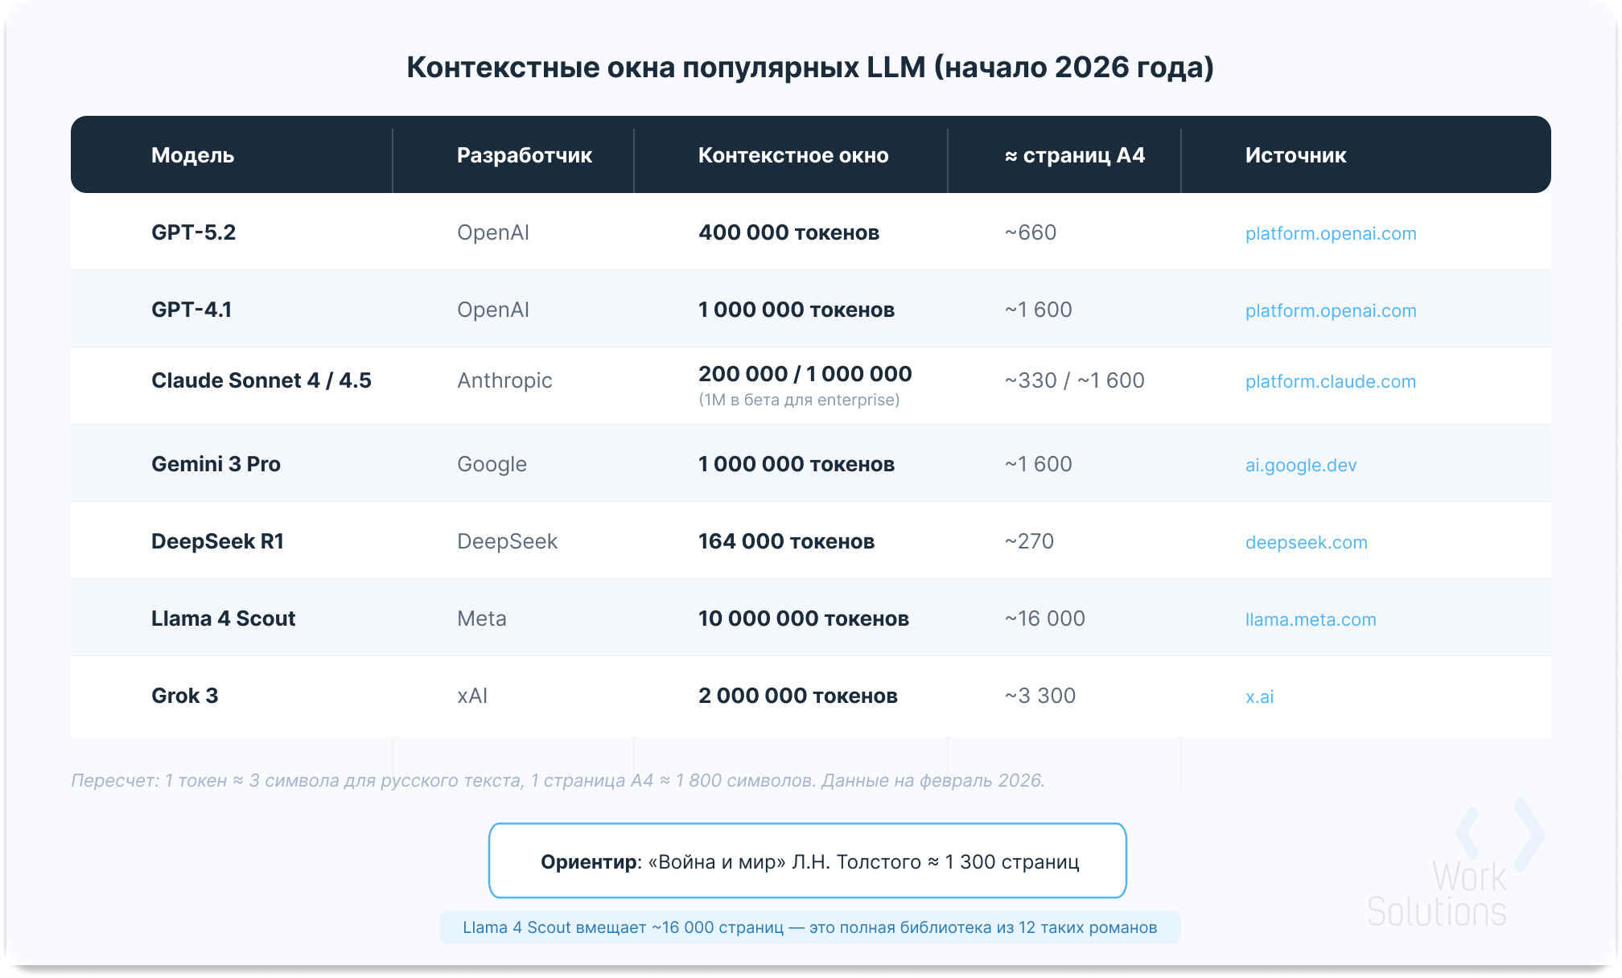This screenshot has width=1622, height=978.
Task: Click the Llama 4 Scout library note banner
Action: point(810,927)
